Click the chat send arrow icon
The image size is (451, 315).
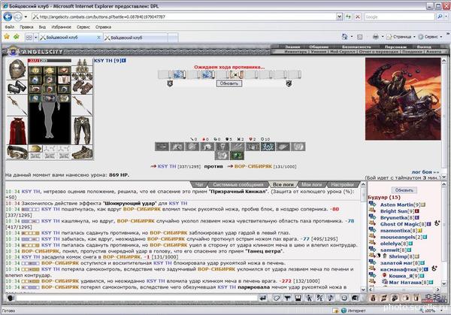(263, 298)
